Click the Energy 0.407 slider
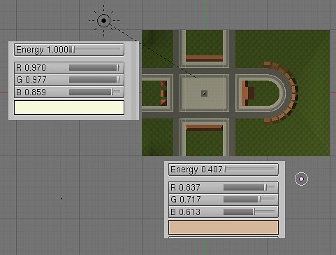 tap(224, 170)
